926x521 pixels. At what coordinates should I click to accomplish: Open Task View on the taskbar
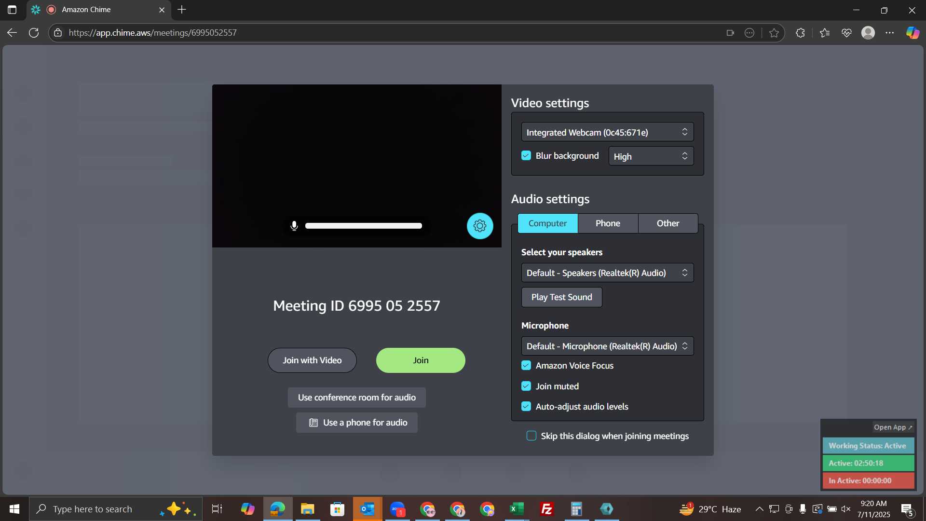click(x=217, y=509)
